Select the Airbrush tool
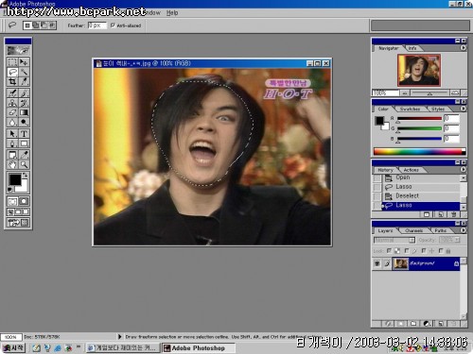This screenshot has width=473, height=354. click(x=12, y=93)
